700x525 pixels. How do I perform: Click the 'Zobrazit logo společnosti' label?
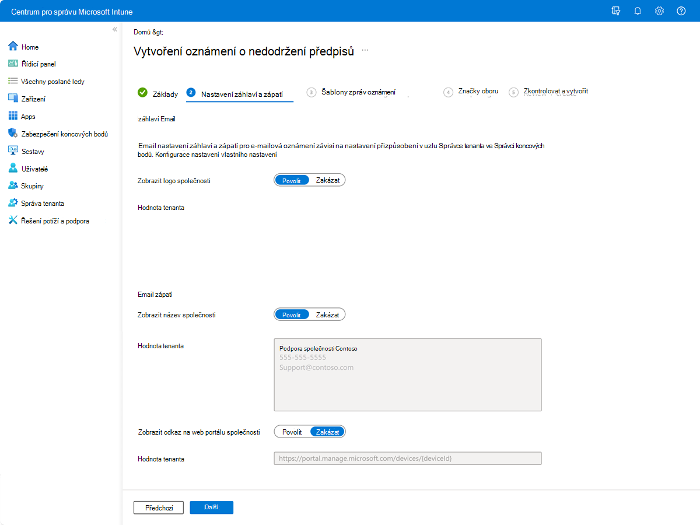pyautogui.click(x=174, y=181)
